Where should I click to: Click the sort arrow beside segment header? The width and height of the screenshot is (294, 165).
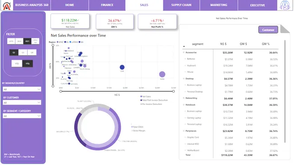[184, 46]
